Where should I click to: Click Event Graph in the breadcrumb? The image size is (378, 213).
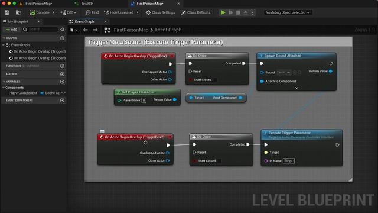pyautogui.click(x=168, y=30)
